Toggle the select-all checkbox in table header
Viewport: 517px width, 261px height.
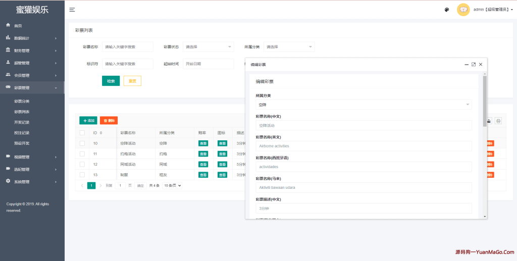82,133
